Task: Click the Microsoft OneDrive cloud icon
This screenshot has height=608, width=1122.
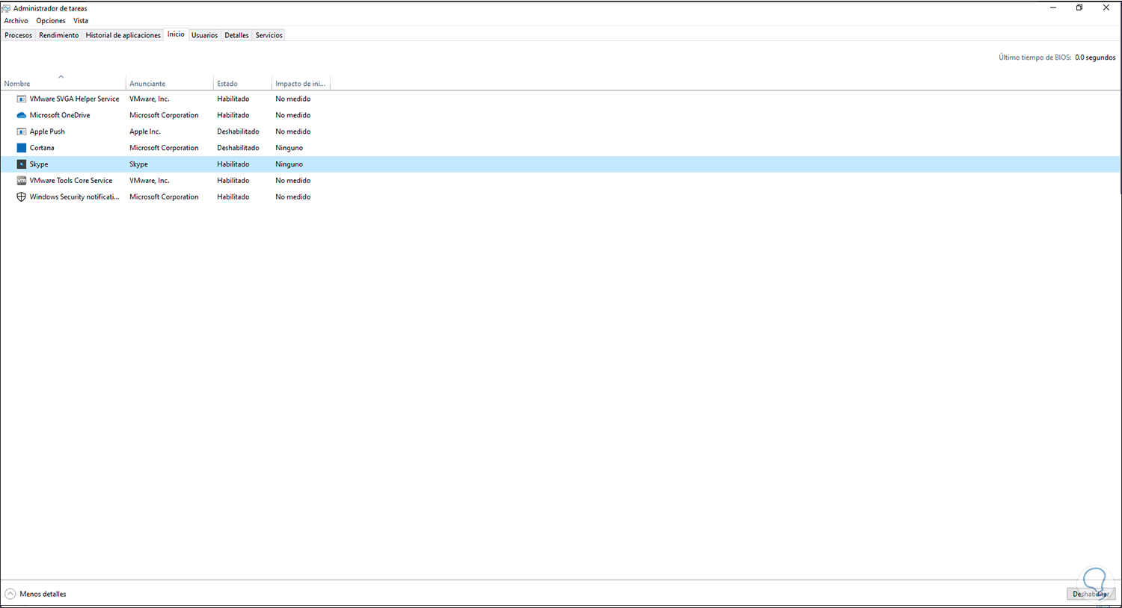Action: pos(22,115)
